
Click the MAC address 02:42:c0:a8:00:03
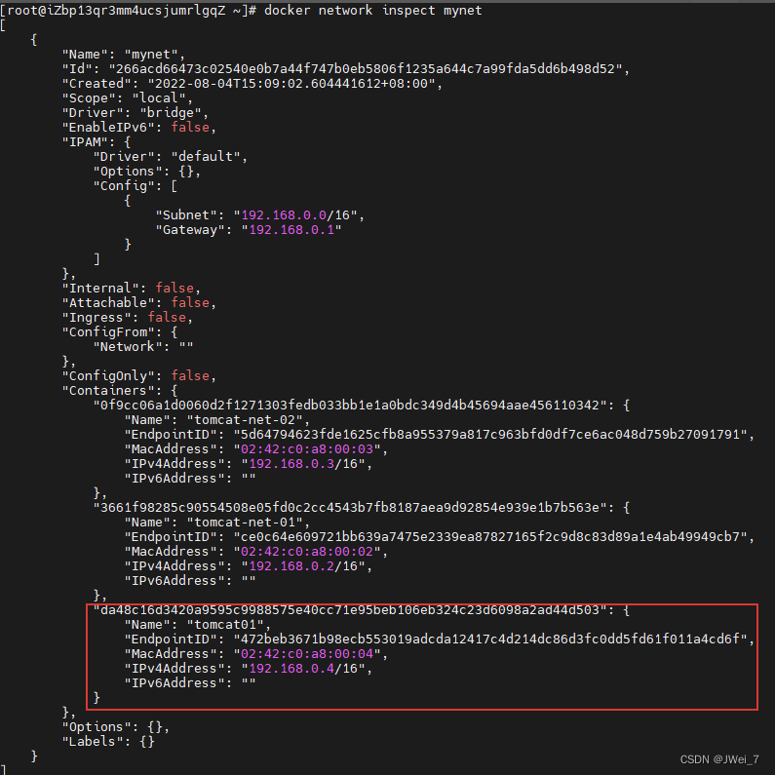(307, 449)
